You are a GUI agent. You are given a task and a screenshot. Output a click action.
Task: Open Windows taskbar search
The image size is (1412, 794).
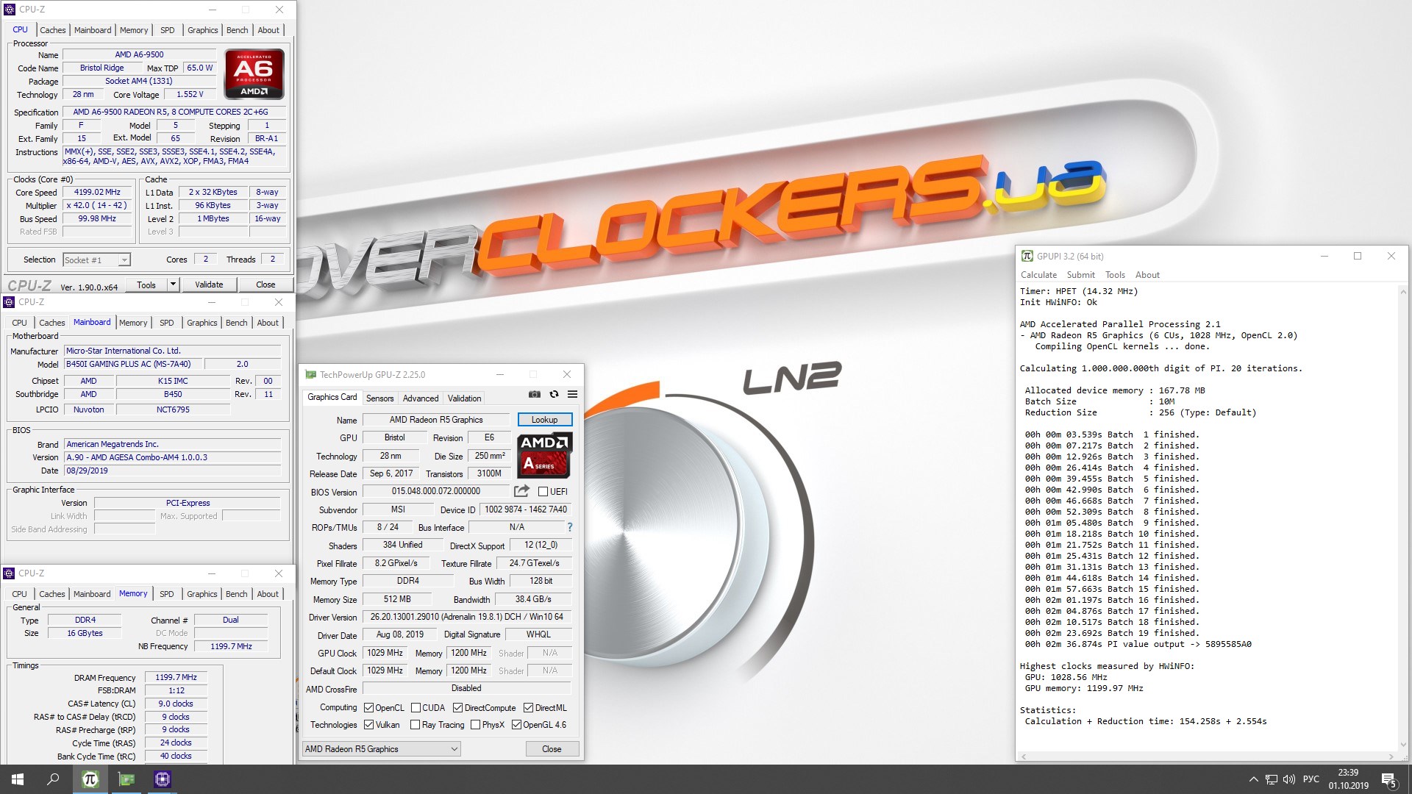pyautogui.click(x=53, y=779)
